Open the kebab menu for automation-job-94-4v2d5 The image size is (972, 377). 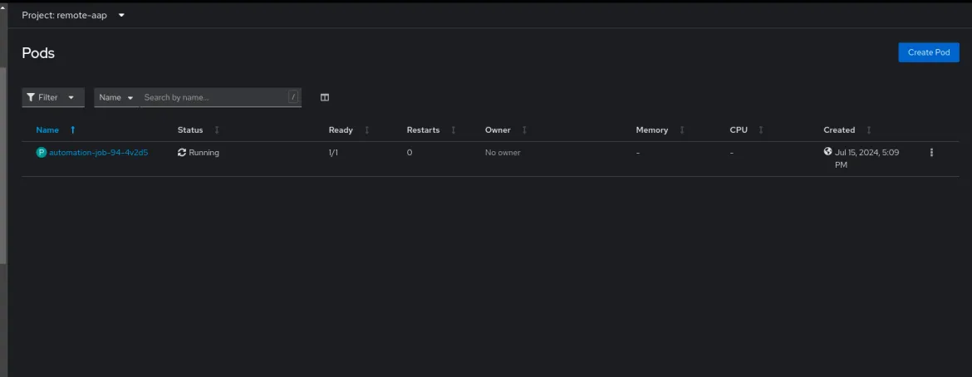(931, 153)
